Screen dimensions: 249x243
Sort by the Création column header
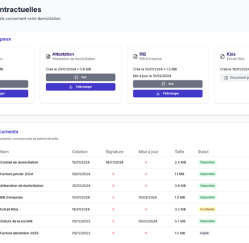(80, 151)
